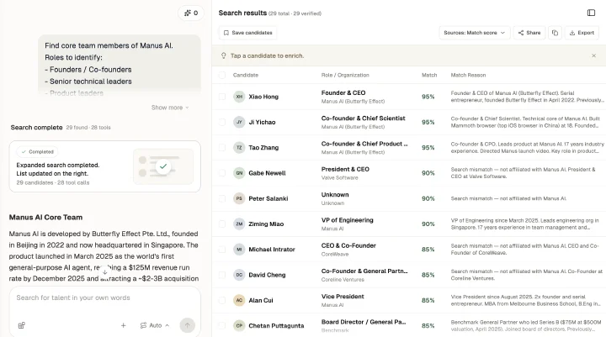Sort by the Role / Organization column header

[345, 76]
